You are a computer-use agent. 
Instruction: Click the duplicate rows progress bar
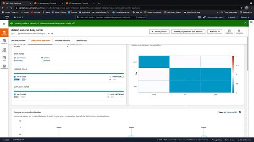[69, 91]
